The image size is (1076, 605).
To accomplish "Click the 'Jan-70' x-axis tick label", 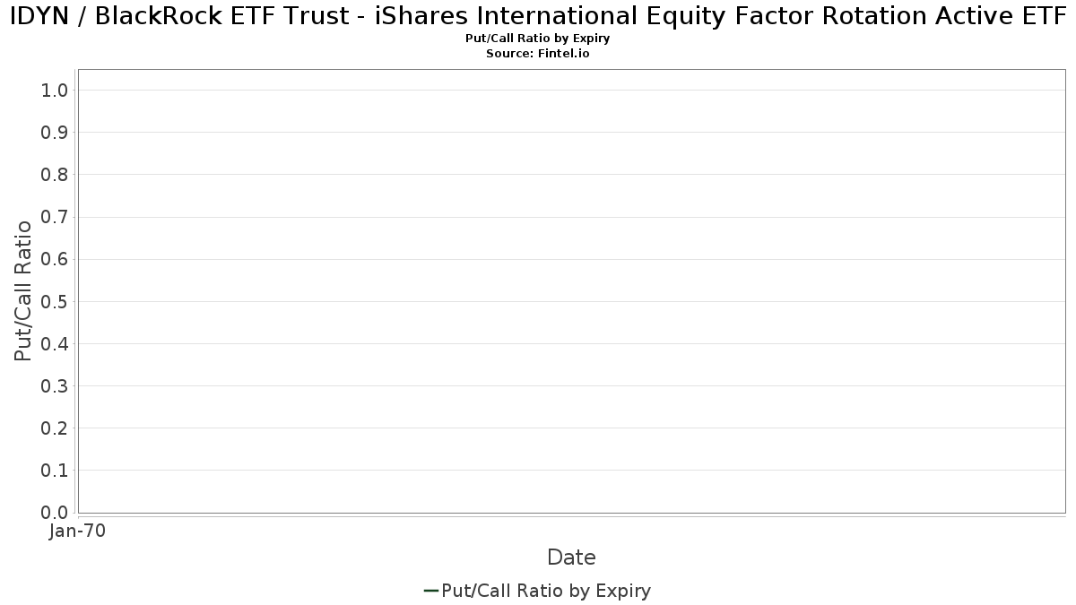I will [78, 532].
